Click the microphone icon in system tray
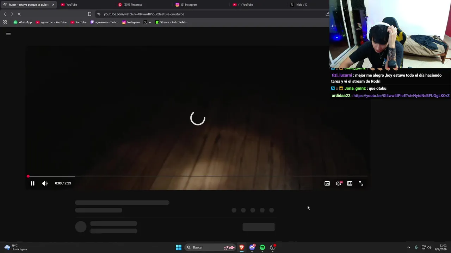Viewport: 451px width, 253px height. coord(416,247)
